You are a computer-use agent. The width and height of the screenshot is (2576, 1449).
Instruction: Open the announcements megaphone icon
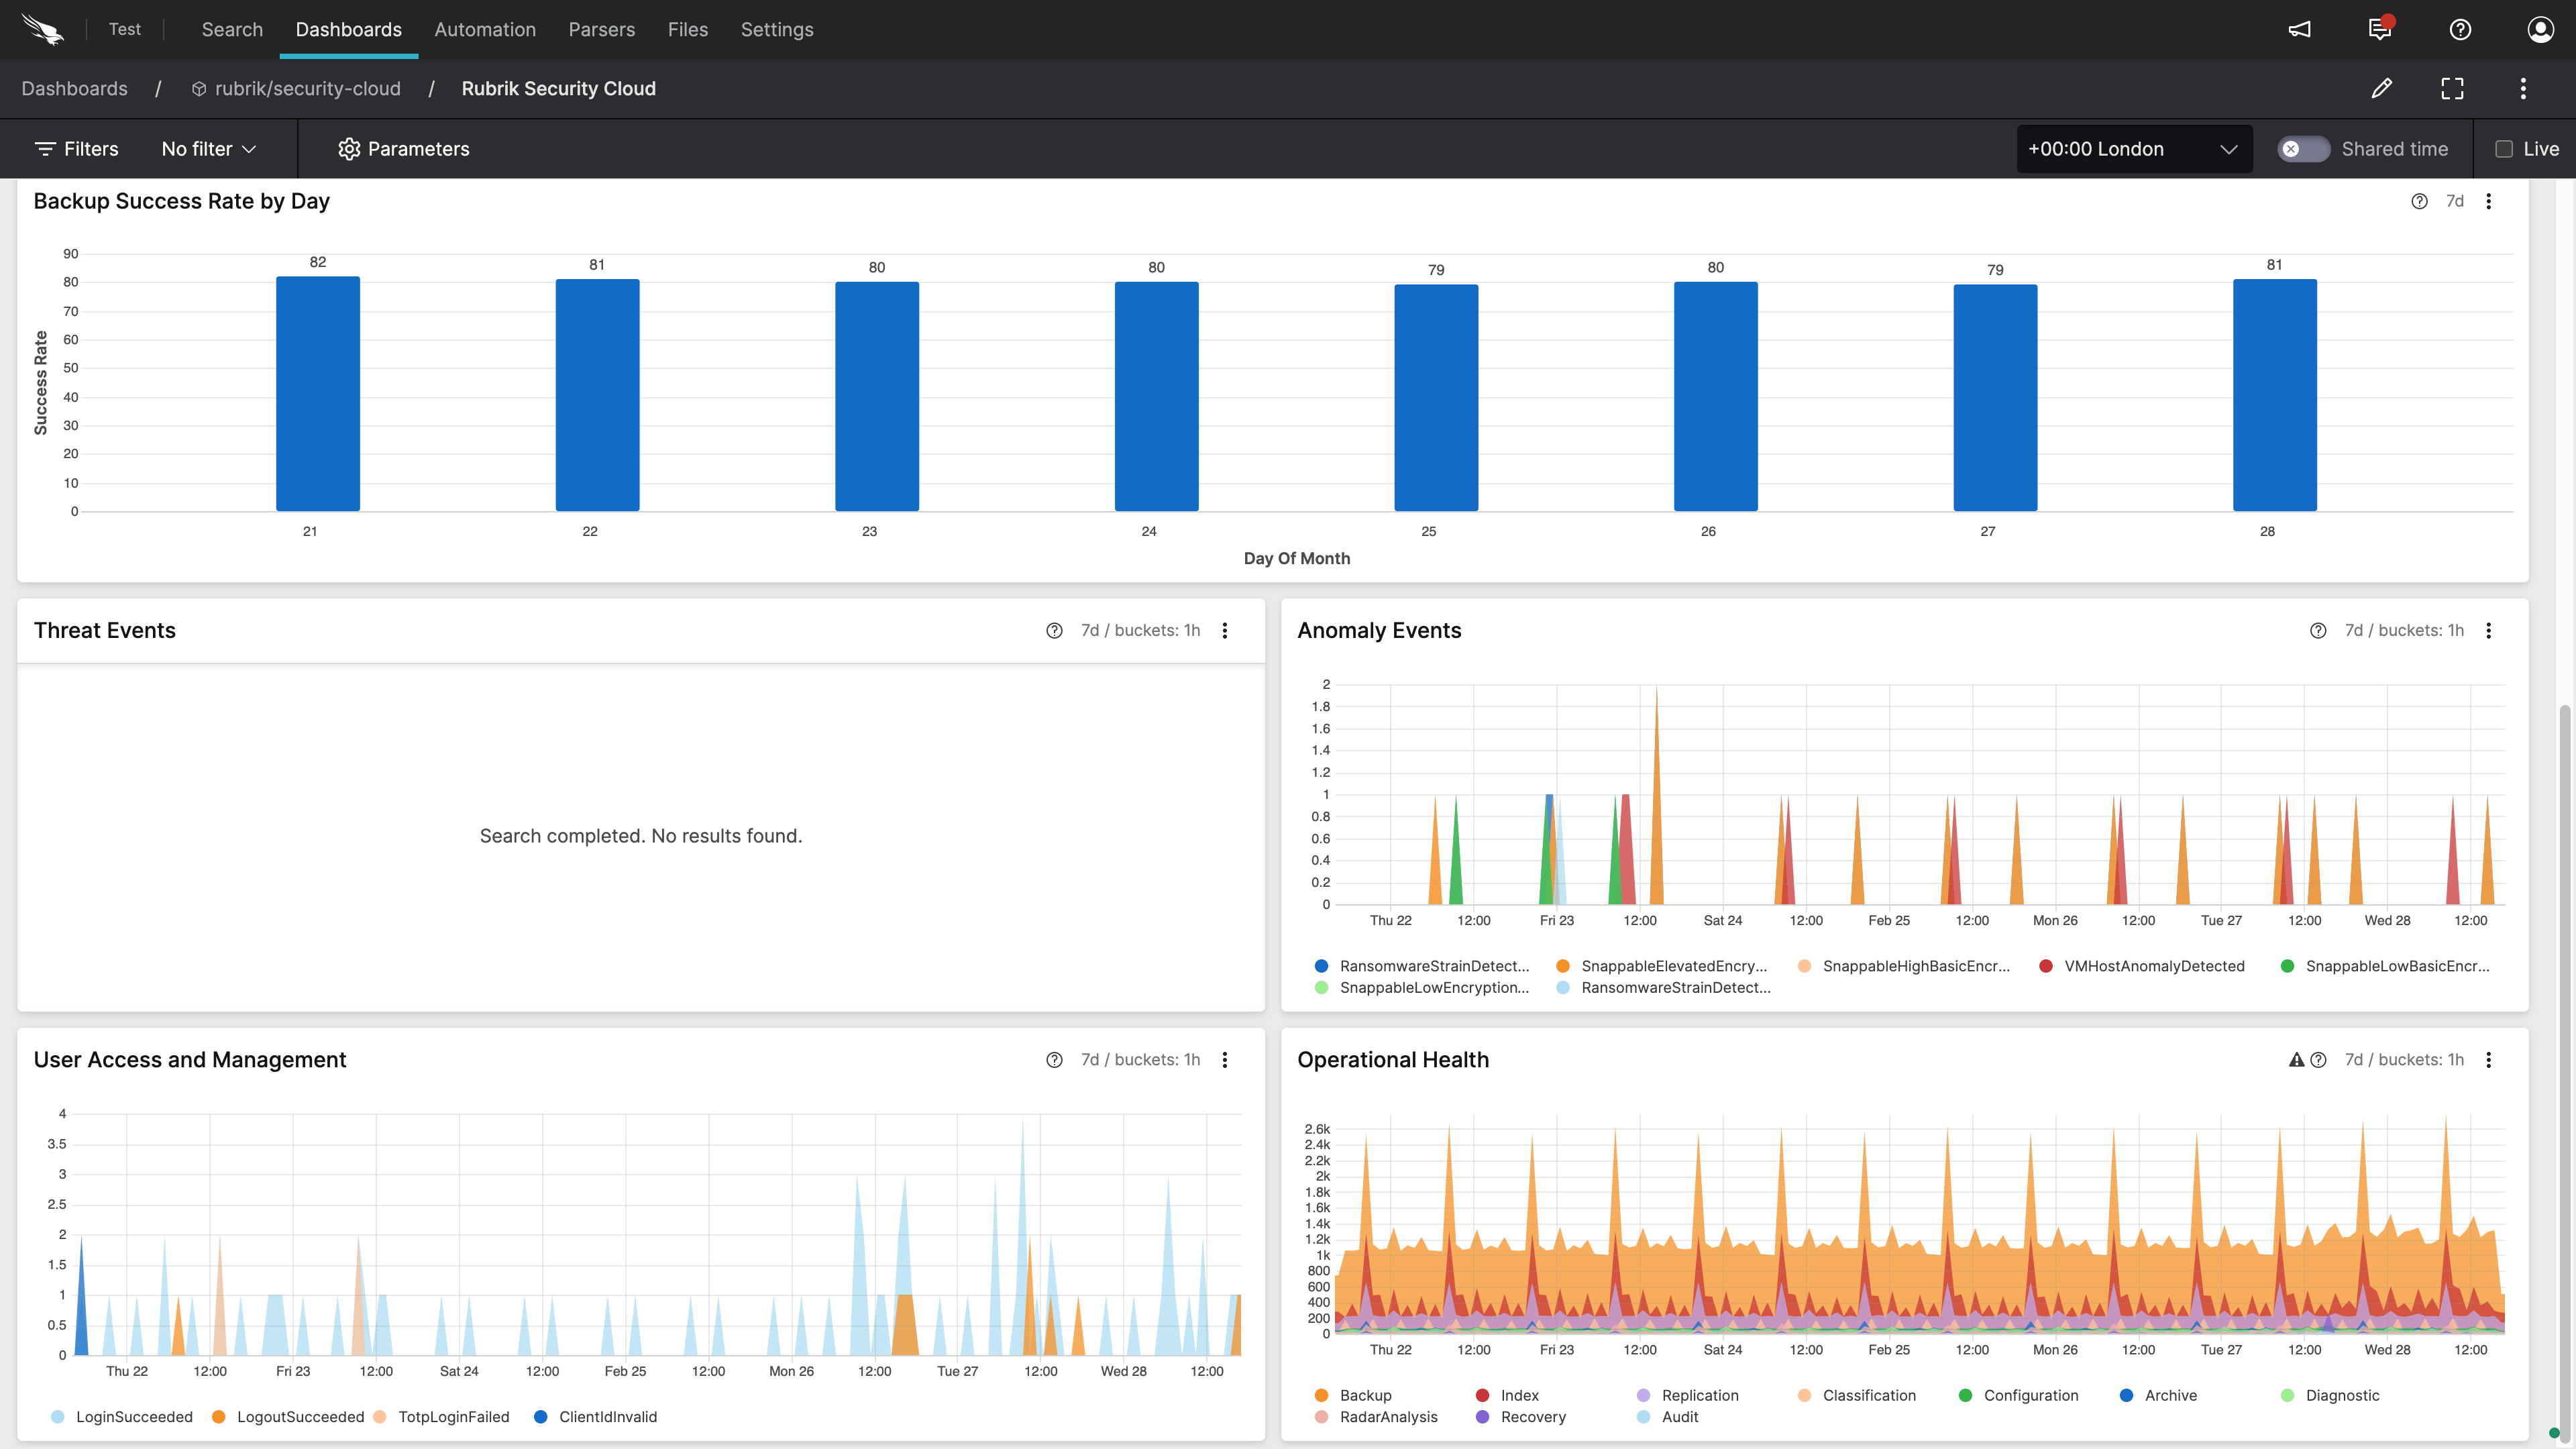click(2300, 29)
